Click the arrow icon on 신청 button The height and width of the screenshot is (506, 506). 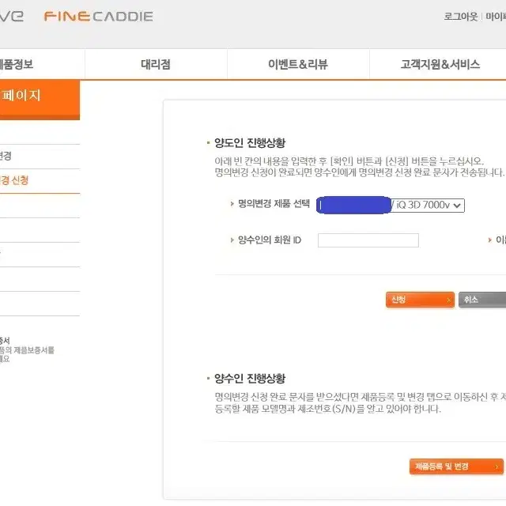448,300
